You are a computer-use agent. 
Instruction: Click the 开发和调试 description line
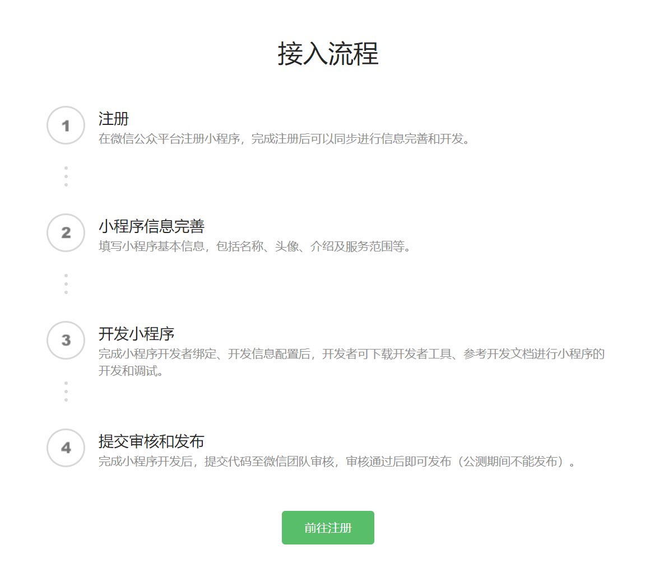[x=131, y=371]
